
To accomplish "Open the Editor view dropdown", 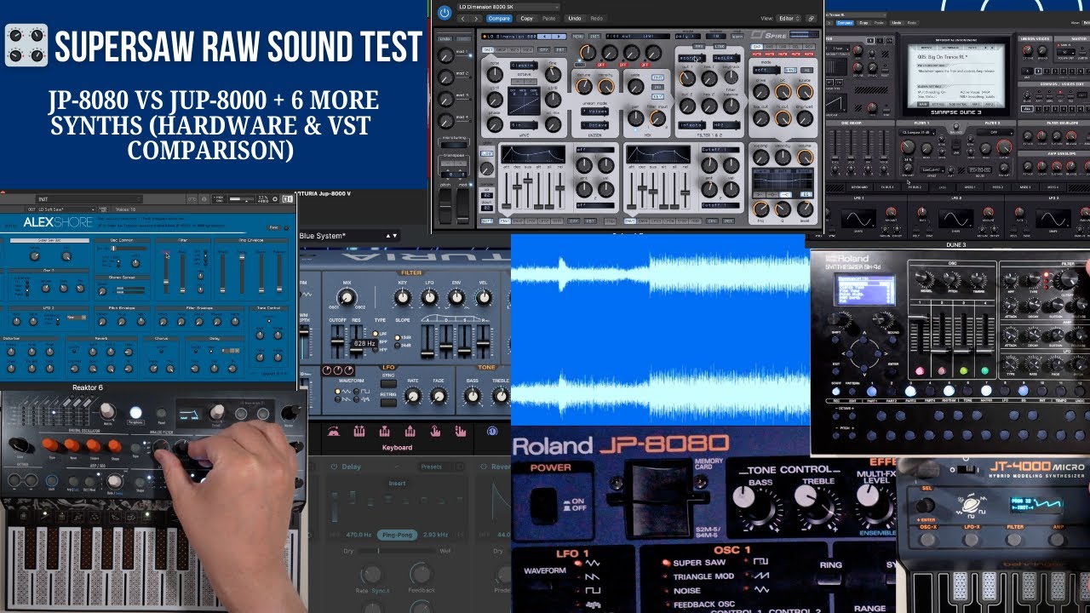I will point(789,18).
